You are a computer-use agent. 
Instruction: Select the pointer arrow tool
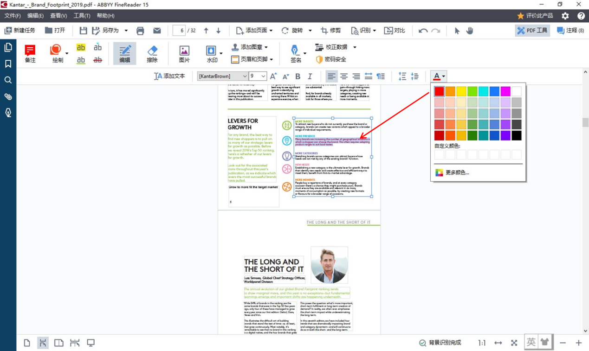click(457, 31)
